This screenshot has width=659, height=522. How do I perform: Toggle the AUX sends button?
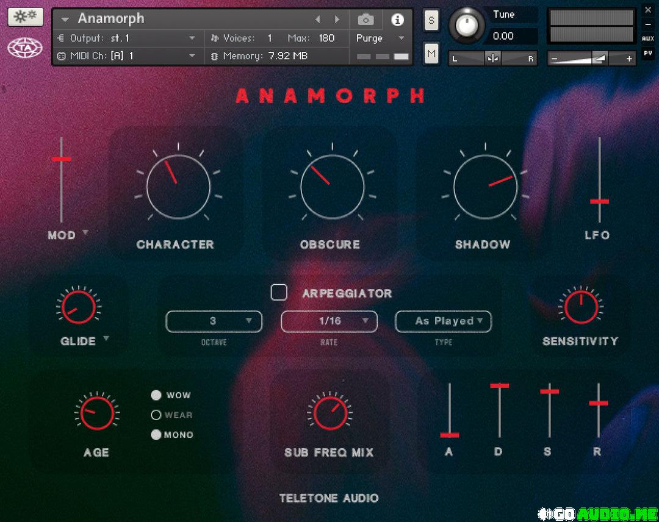pos(647,38)
